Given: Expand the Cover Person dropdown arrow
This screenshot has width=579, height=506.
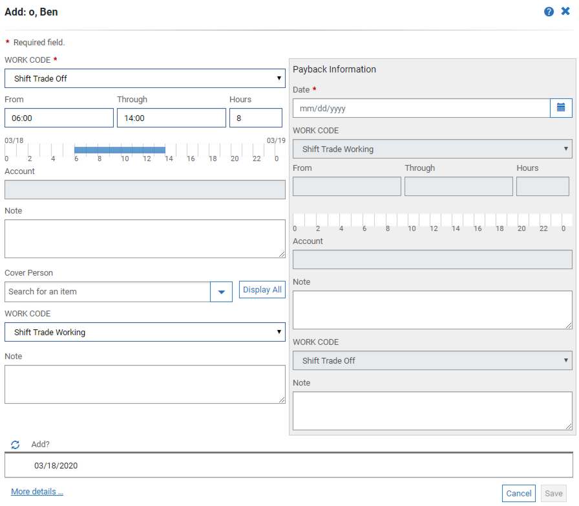Looking at the screenshot, I should click(221, 292).
